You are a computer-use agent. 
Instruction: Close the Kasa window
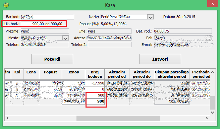[x=212, y=4]
